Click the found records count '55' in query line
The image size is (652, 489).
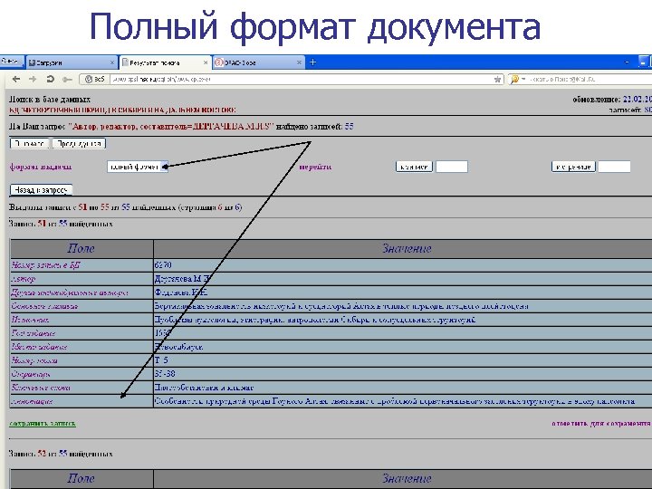tap(349, 127)
